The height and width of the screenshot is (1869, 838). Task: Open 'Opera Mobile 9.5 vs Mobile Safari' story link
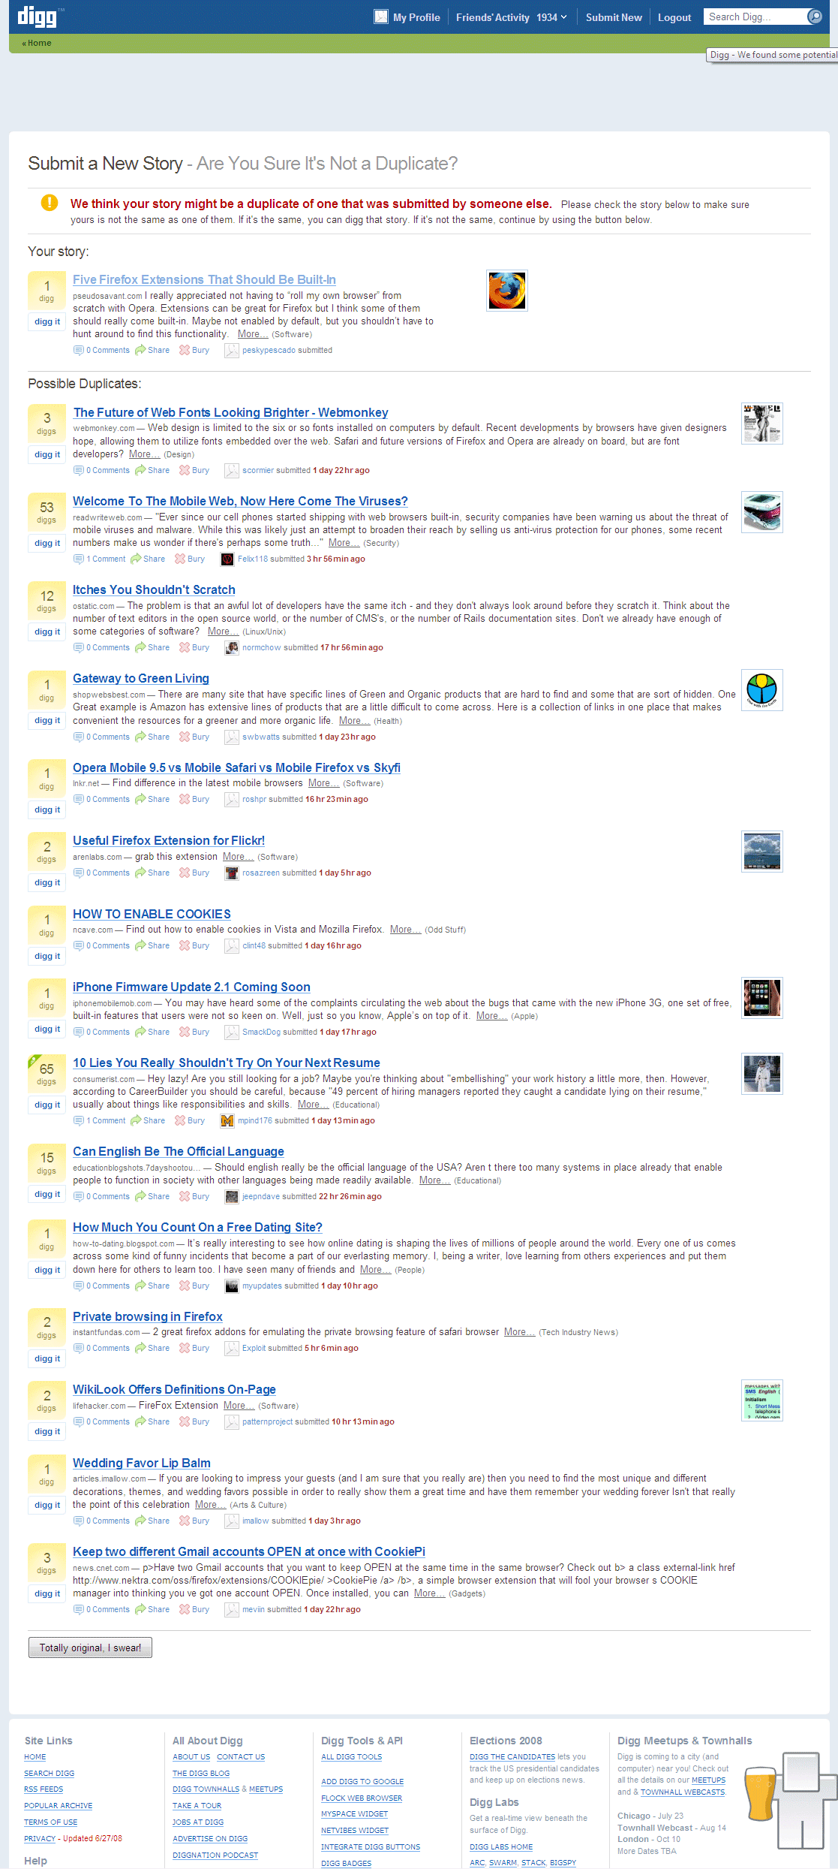(236, 767)
